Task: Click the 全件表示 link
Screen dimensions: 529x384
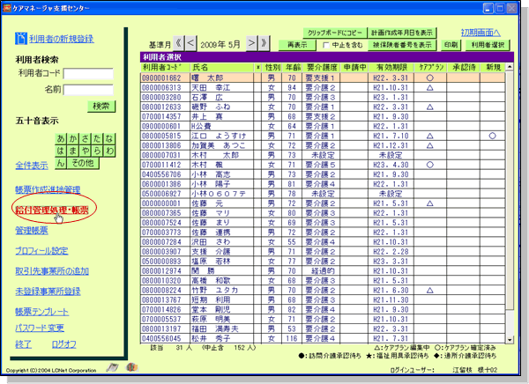Action: [32, 166]
